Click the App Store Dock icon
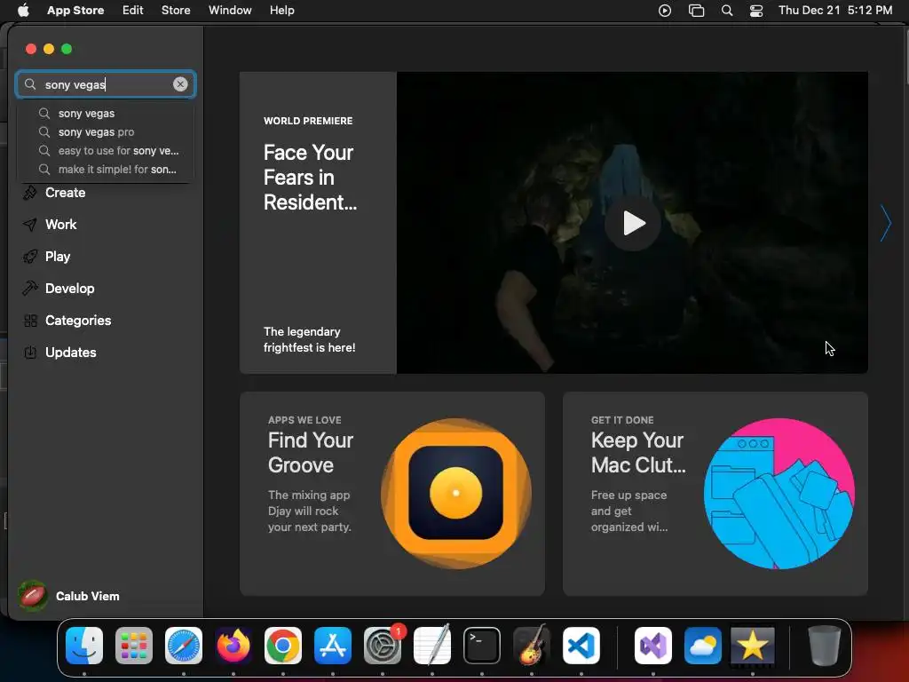This screenshot has width=909, height=682. coord(333,646)
